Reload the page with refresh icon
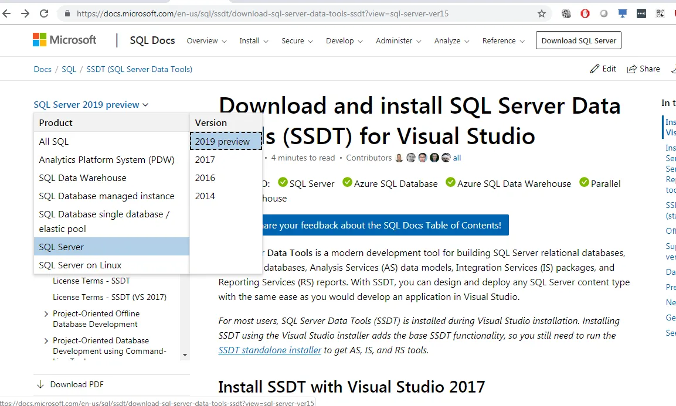The height and width of the screenshot is (406, 676). (44, 14)
